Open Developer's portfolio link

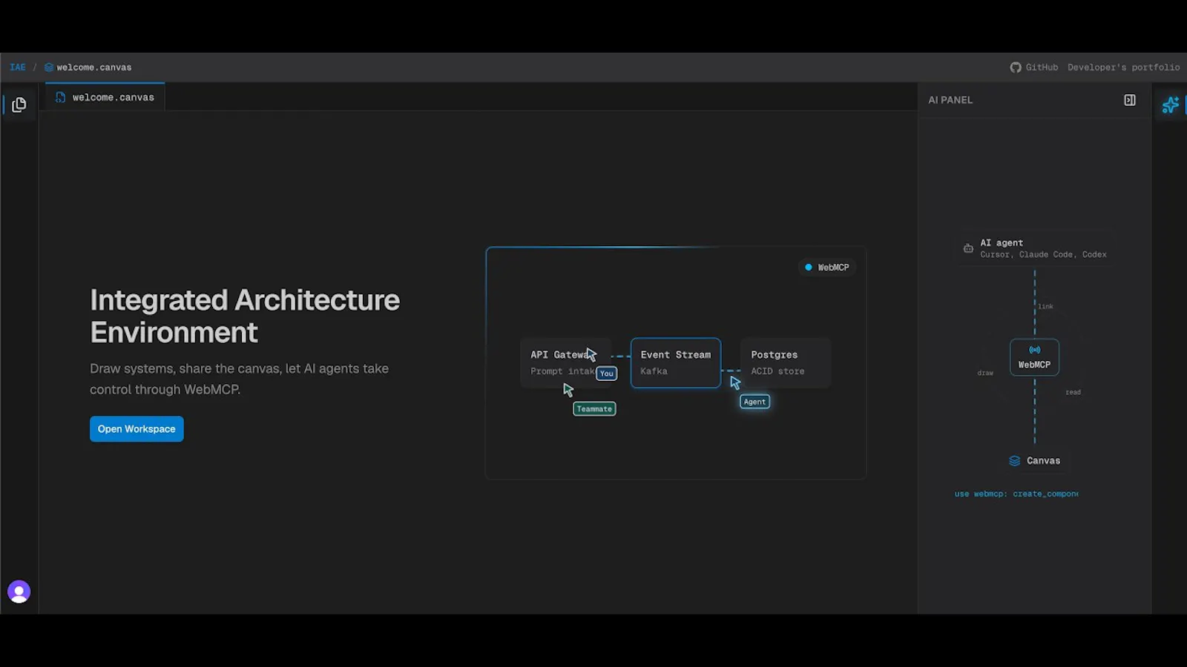click(1123, 67)
